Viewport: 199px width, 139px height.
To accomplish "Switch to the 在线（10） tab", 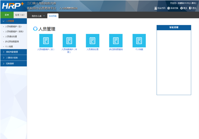I will (x=20, y=15).
